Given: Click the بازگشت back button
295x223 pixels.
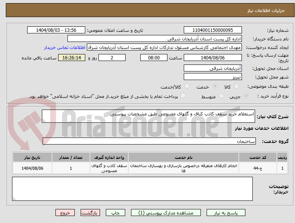Looking at the screenshot, I should pyautogui.click(x=90, y=213).
